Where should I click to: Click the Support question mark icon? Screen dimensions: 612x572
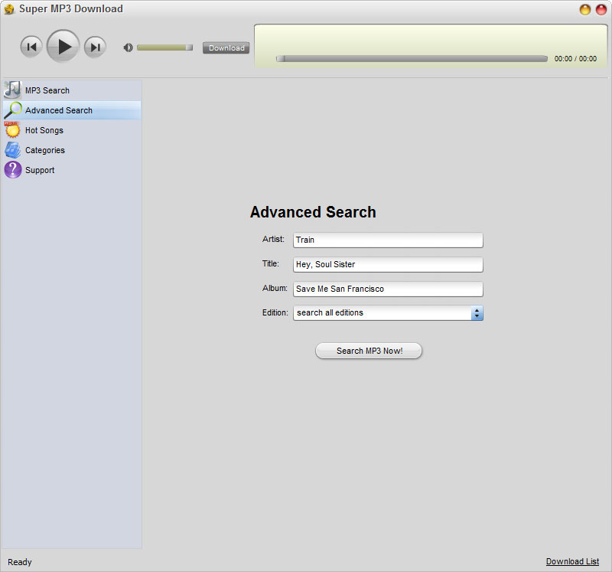pyautogui.click(x=12, y=170)
